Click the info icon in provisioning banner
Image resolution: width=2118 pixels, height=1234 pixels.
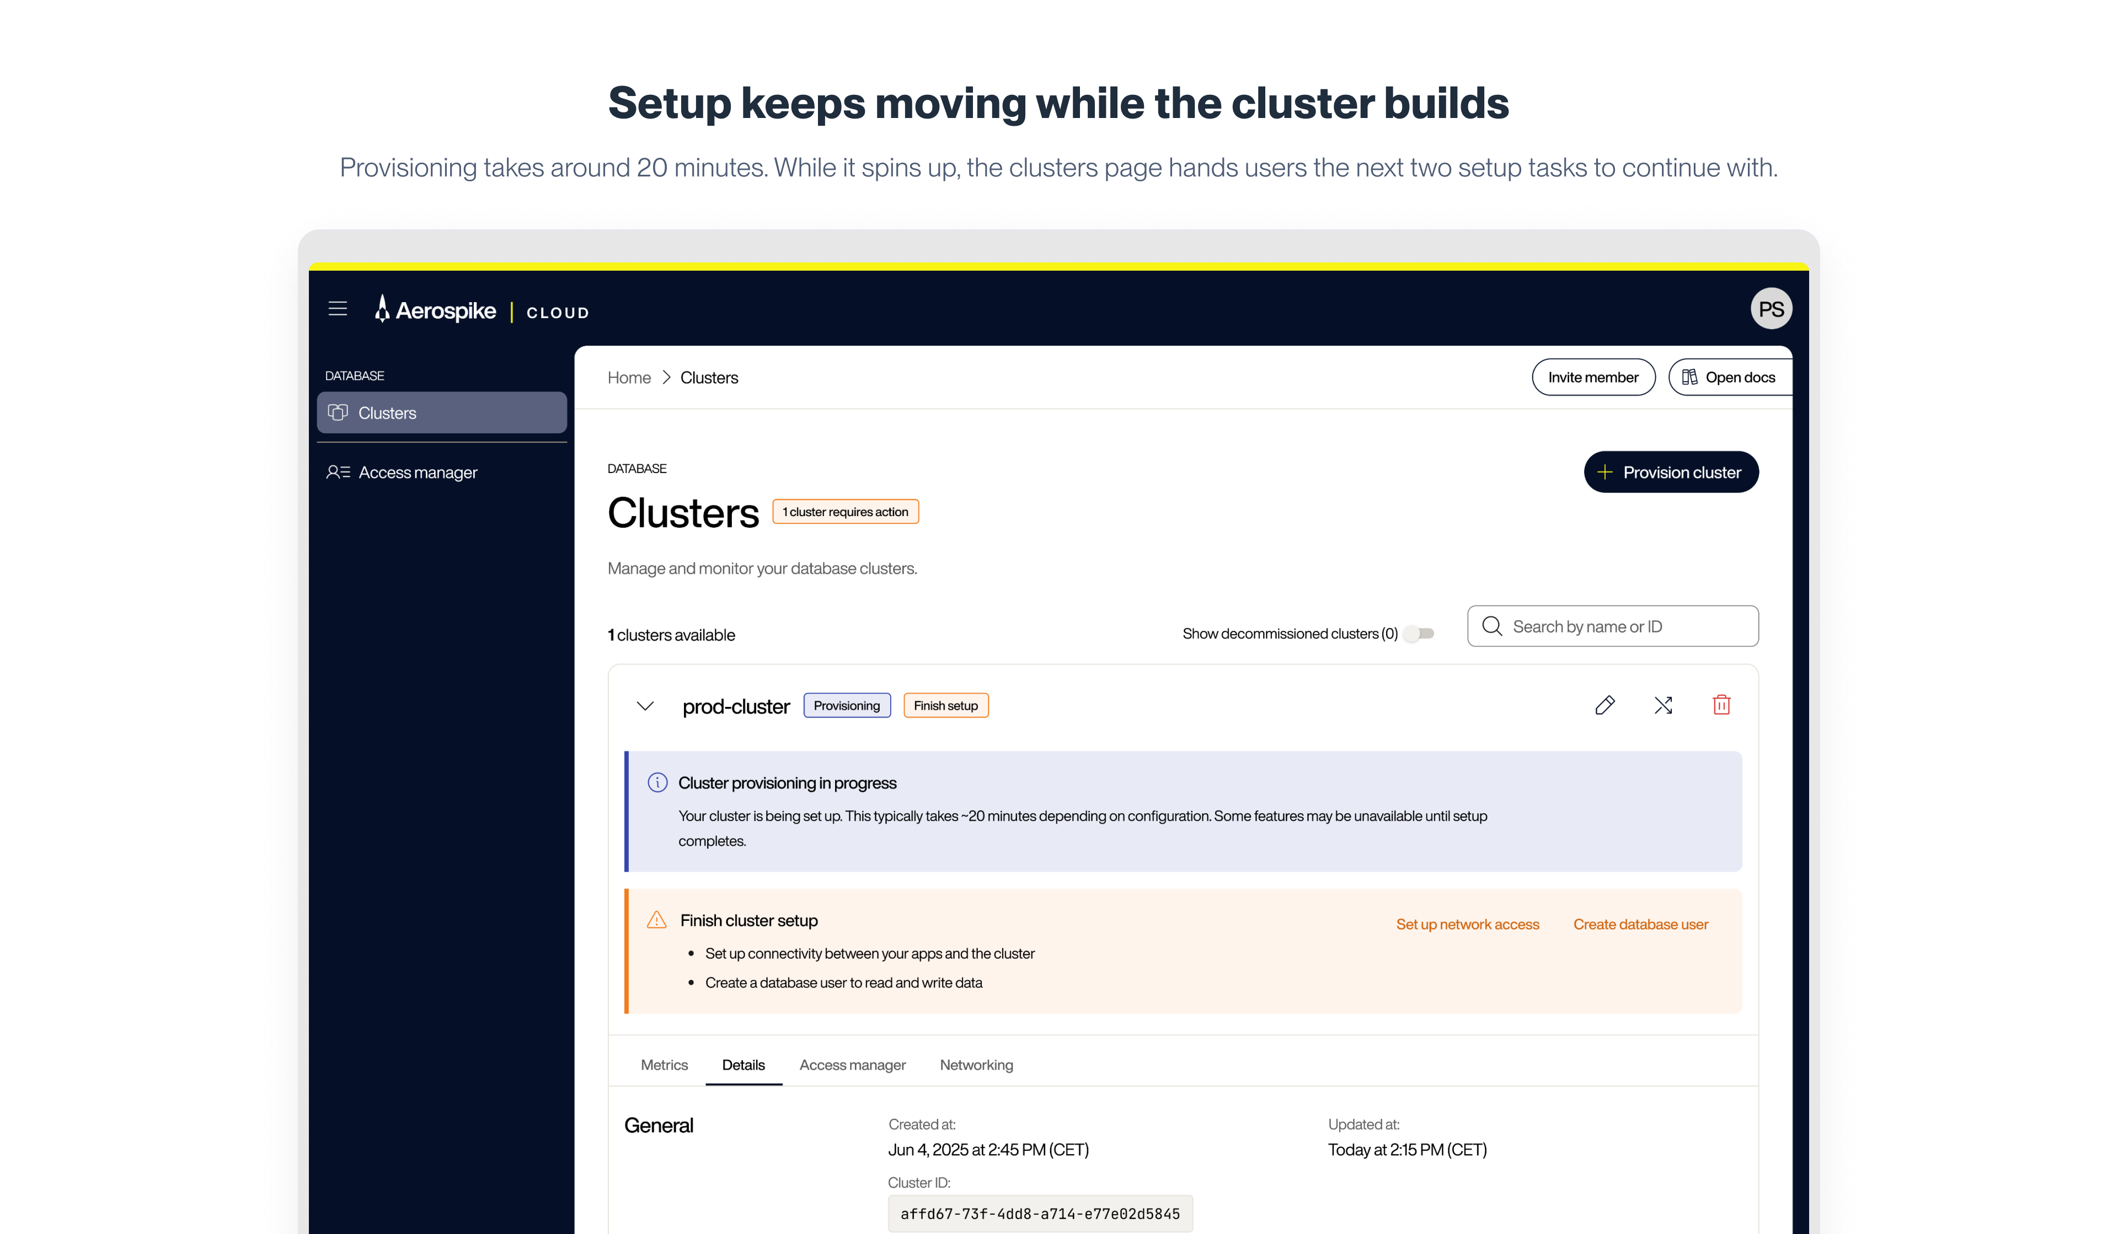pos(657,783)
